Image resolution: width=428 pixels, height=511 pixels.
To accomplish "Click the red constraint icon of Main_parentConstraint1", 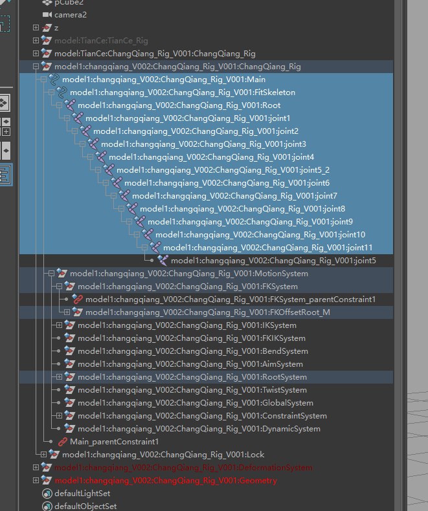I will [x=62, y=442].
